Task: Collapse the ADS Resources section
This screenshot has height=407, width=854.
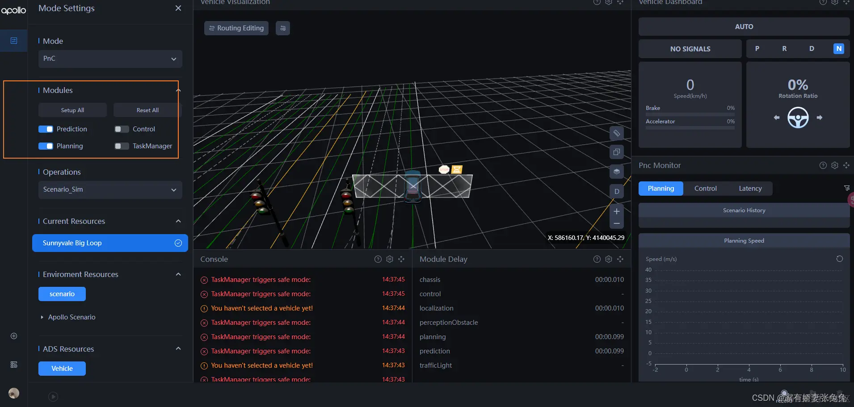Action: 178,348
